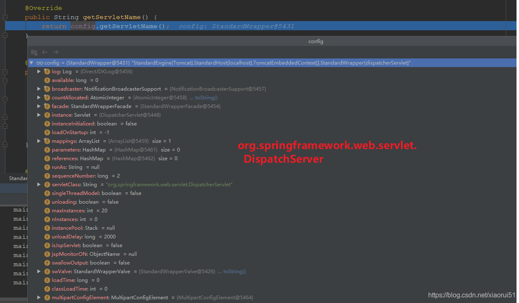Select the swallowOutput boolean row
This screenshot has height=303, width=519.
click(x=272, y=263)
